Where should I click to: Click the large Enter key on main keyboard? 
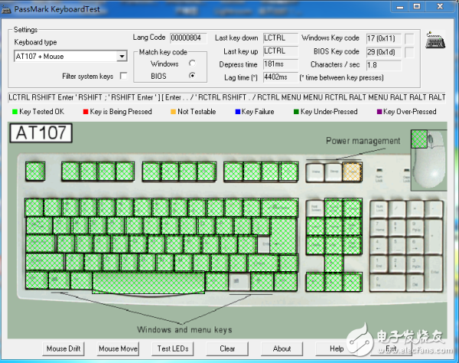(x=283, y=236)
